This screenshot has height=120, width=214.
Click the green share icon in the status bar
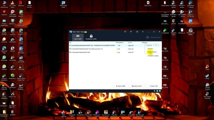coord(160,91)
